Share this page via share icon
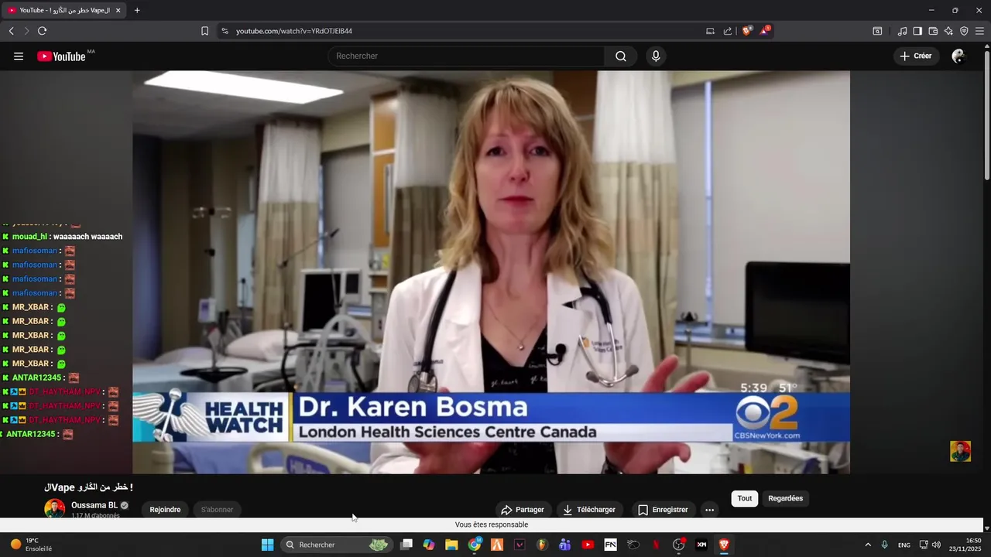The image size is (991, 557). coord(728,31)
